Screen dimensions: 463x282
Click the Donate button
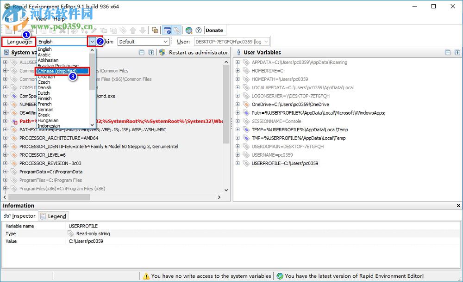(214, 30)
